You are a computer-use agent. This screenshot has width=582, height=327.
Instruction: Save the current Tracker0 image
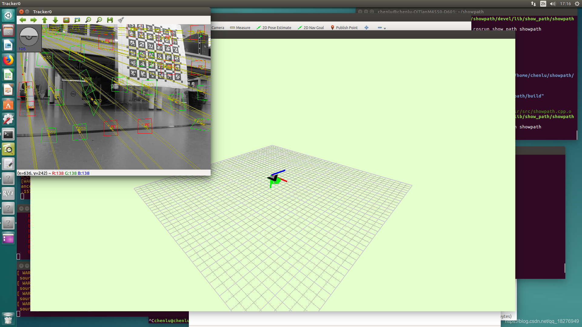110,20
